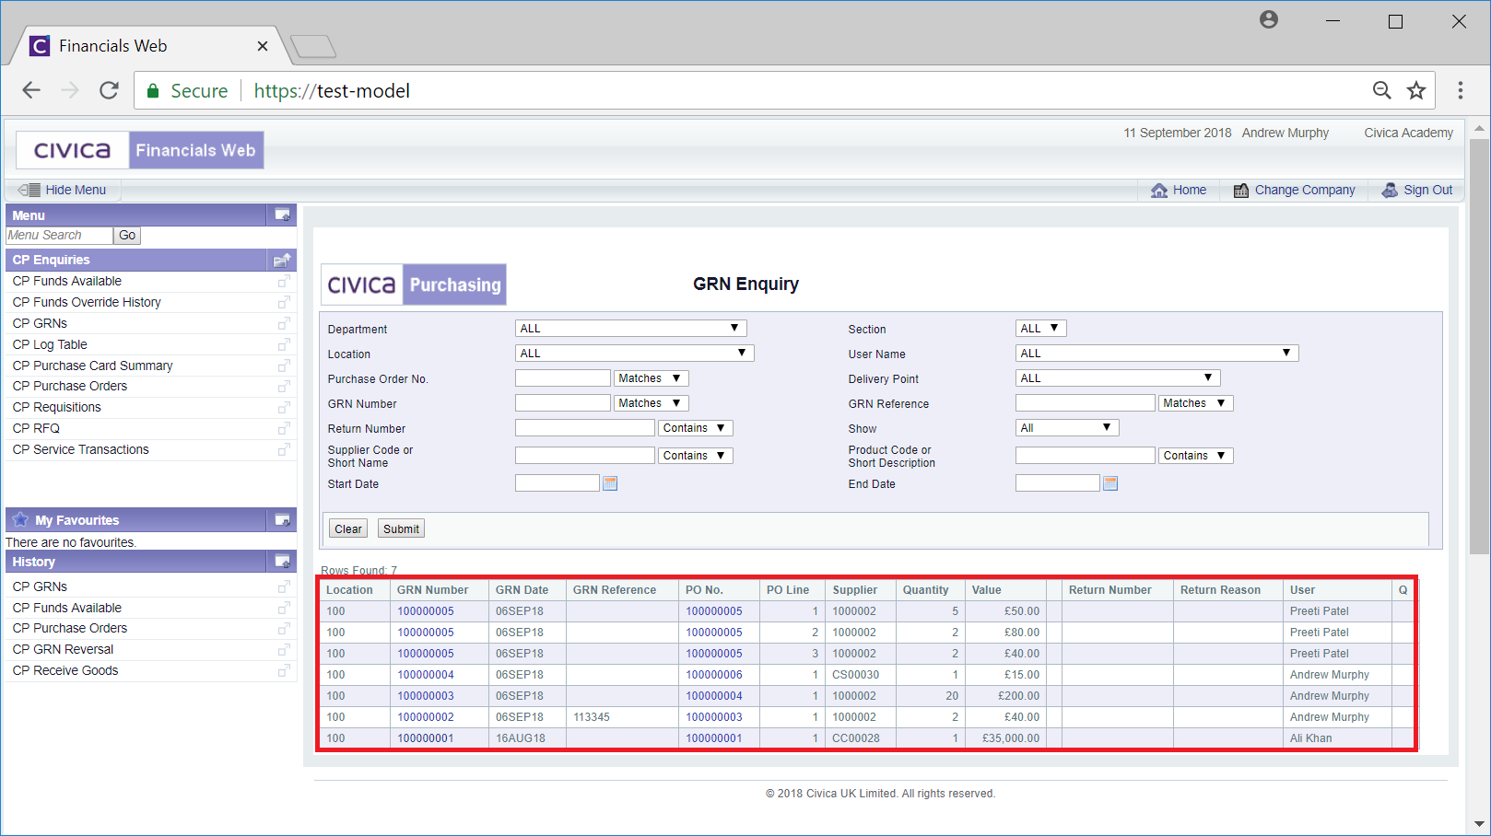Click the Financials Web browser tab
Viewport: 1491px width, 836px height.
click(x=147, y=46)
